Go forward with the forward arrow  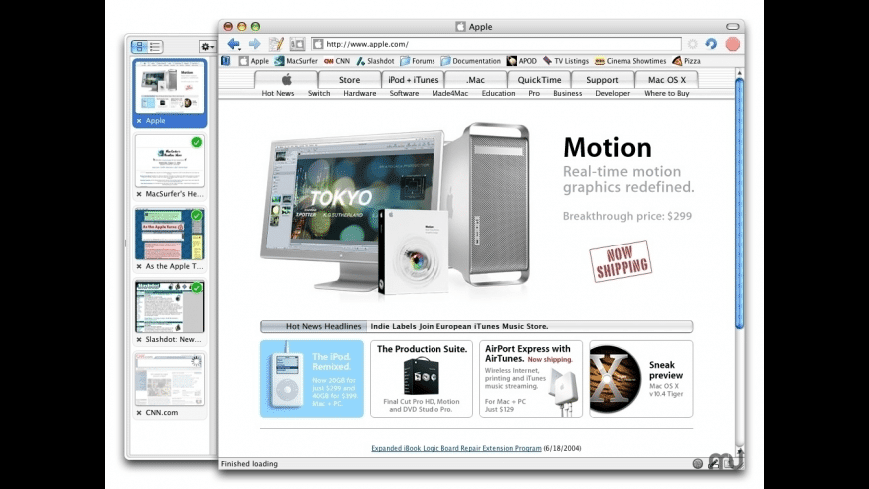254,44
